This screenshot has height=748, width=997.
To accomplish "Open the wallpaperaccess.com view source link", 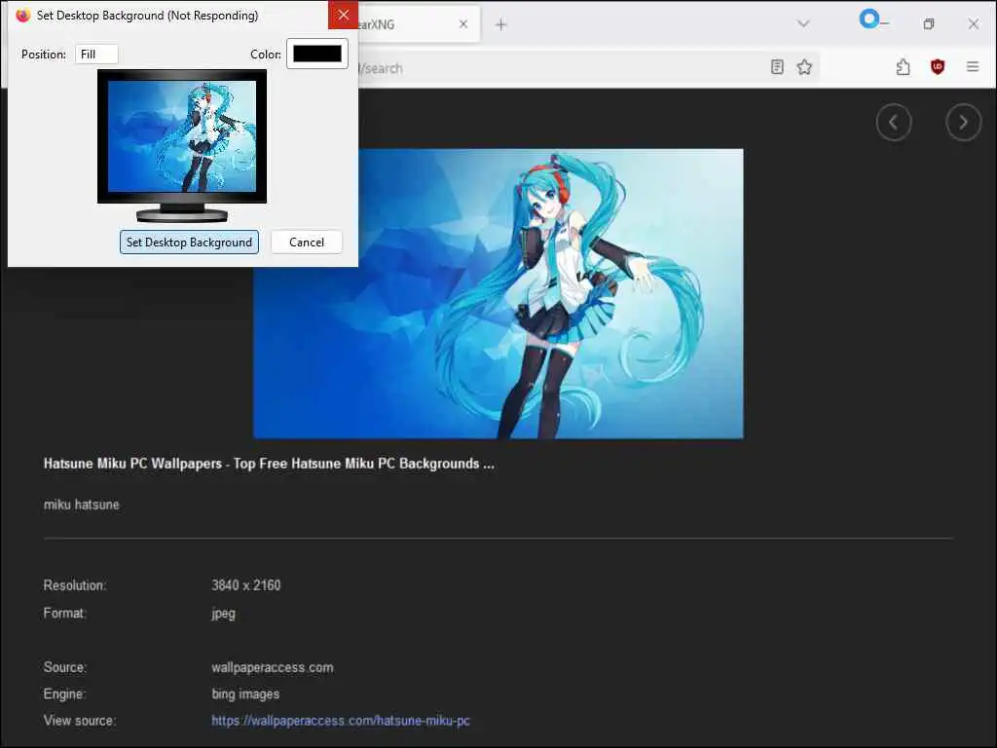I will tap(341, 721).
